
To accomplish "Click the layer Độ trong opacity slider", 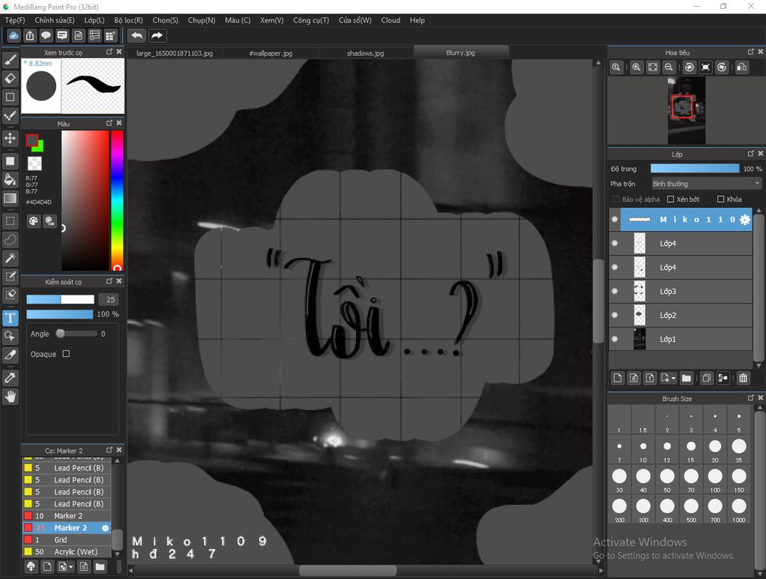I will tap(695, 168).
